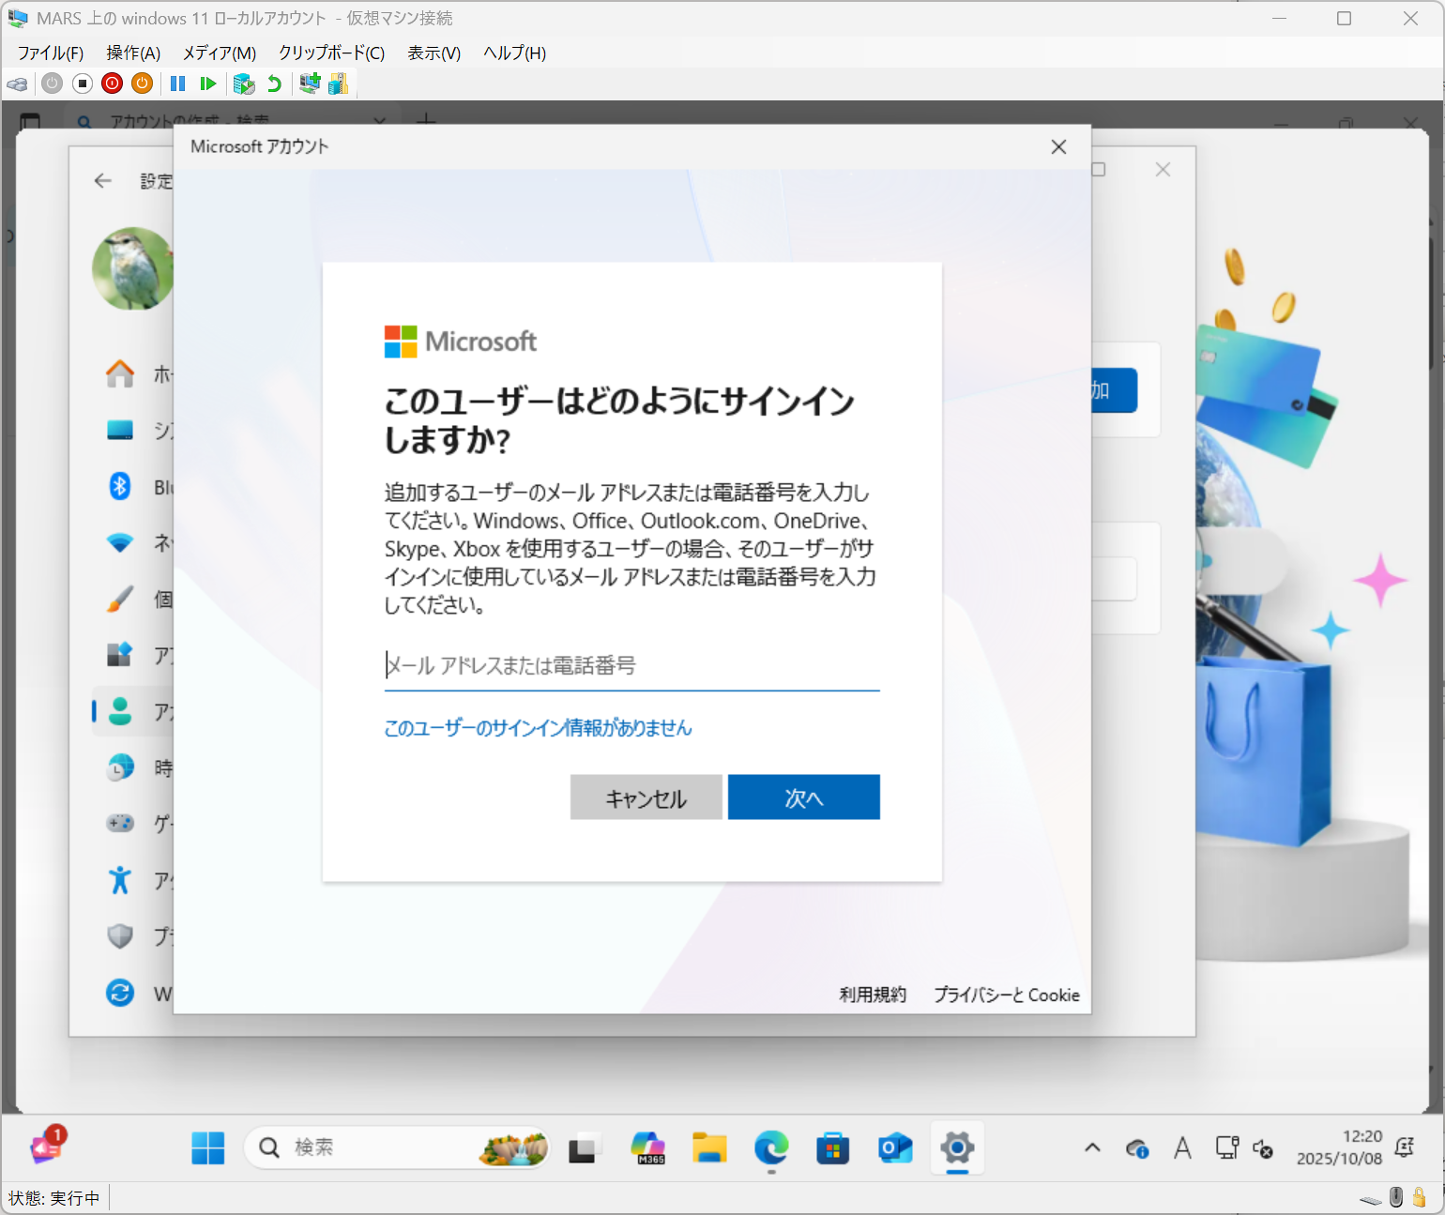Viewport: 1445px width, 1215px height.
Task: Click the green Revert arrow icon
Action: click(x=274, y=84)
